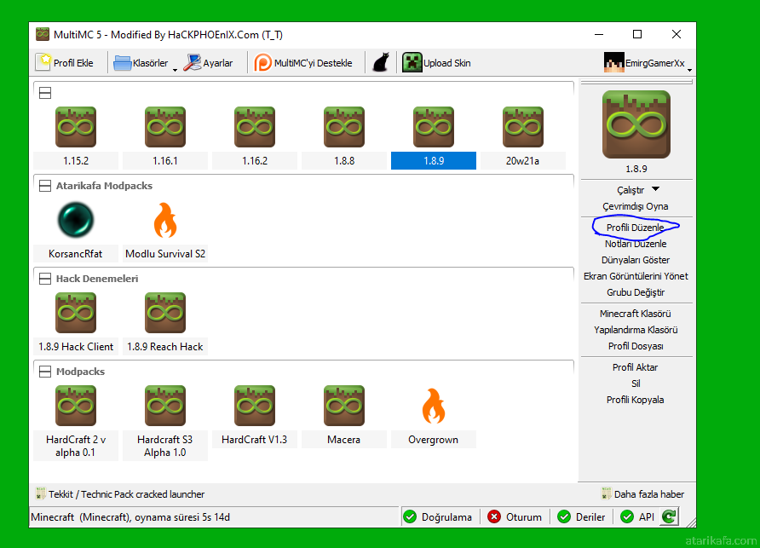The height and width of the screenshot is (548, 760).
Task: Select the Modlu Survival S2 flame icon
Action: (165, 220)
